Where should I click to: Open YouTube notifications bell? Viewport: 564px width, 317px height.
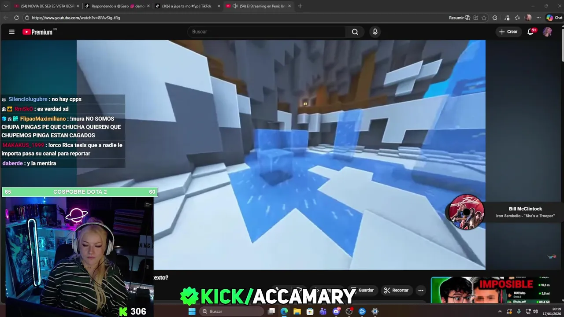pos(531,32)
